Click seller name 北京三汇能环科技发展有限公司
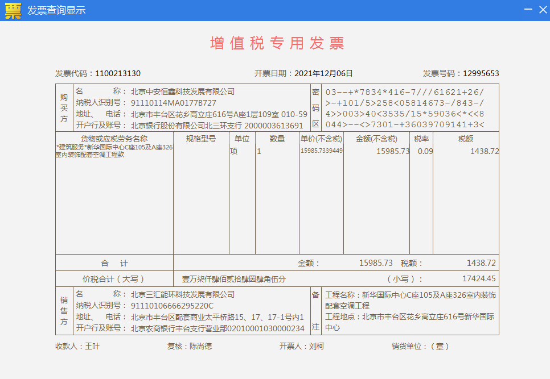Viewport: 550px width, 379px height. pyautogui.click(x=183, y=294)
